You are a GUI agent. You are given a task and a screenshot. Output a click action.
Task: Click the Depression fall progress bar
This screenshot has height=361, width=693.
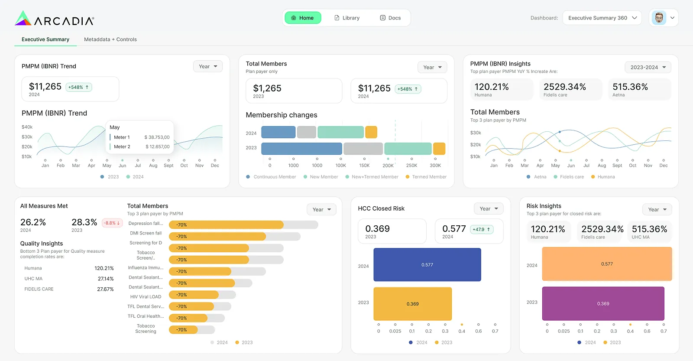point(243,225)
